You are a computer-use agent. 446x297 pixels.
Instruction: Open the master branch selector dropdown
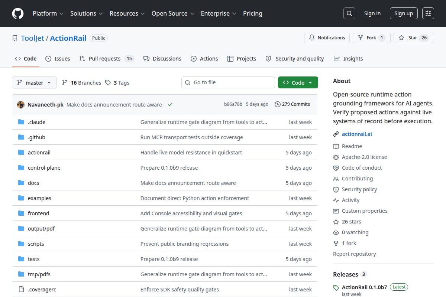(34, 82)
